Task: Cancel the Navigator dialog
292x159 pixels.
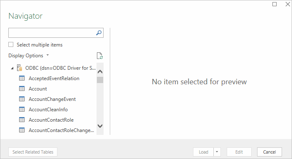Action: pyautogui.click(x=270, y=152)
